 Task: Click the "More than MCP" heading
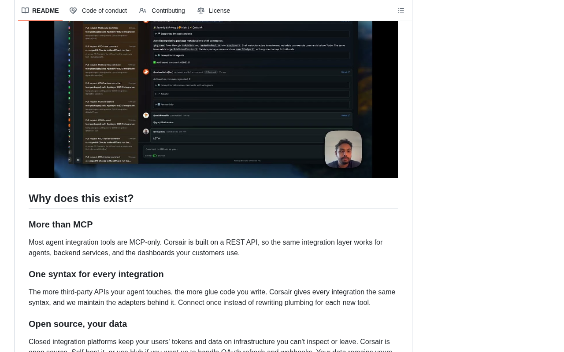point(61,224)
